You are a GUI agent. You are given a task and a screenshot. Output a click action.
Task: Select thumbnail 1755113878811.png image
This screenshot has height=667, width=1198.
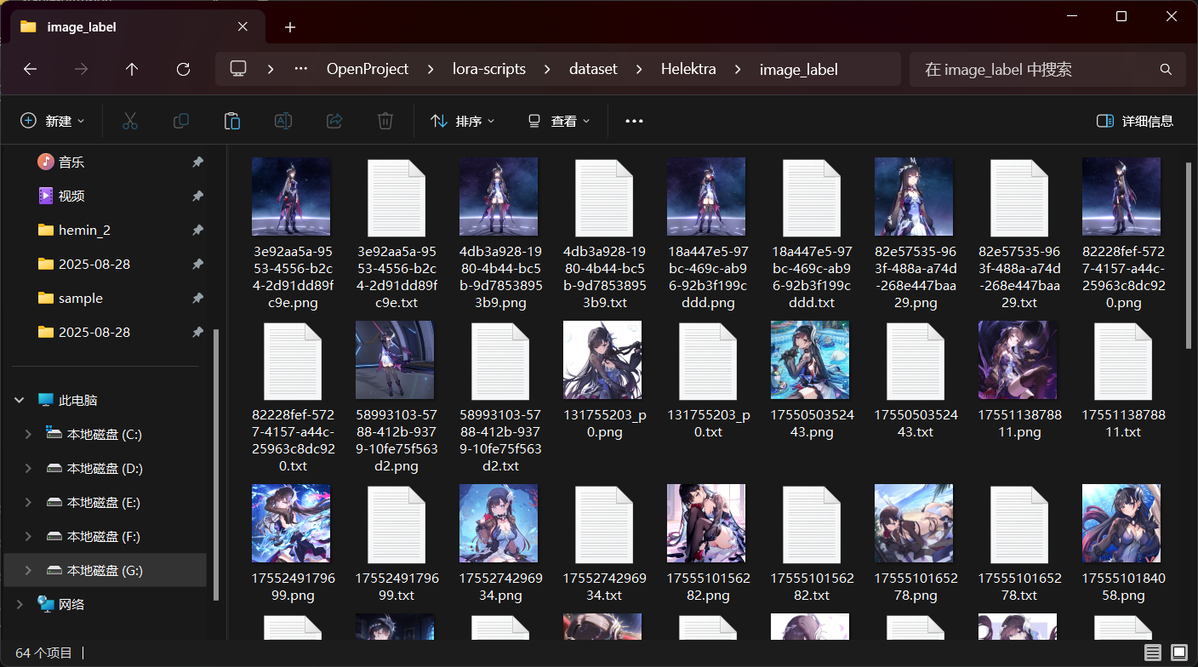(x=1018, y=360)
